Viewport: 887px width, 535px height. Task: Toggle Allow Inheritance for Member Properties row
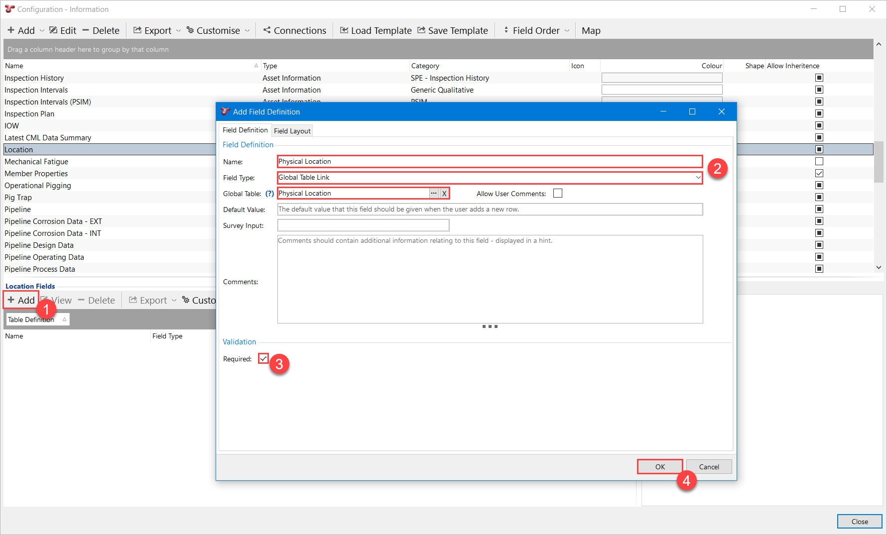click(x=819, y=173)
